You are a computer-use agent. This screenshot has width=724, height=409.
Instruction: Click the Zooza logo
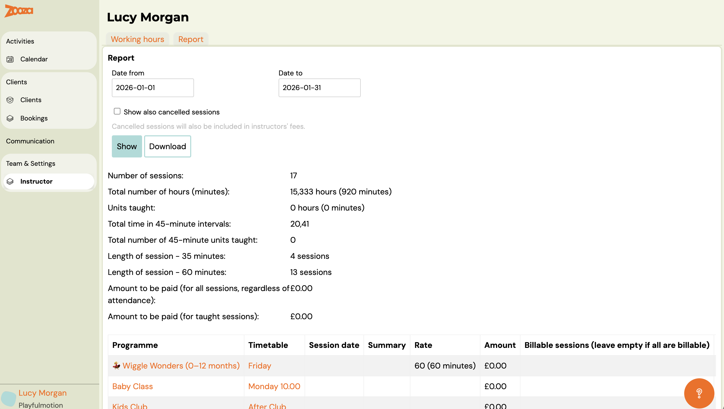click(19, 11)
